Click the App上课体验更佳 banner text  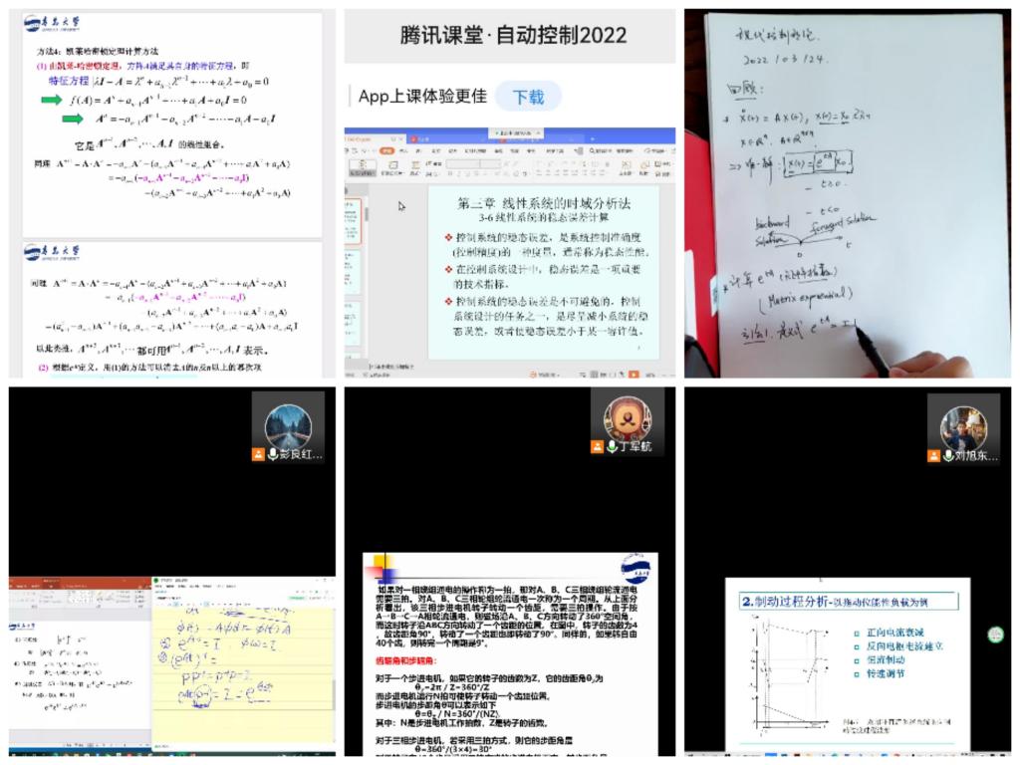[x=422, y=97]
